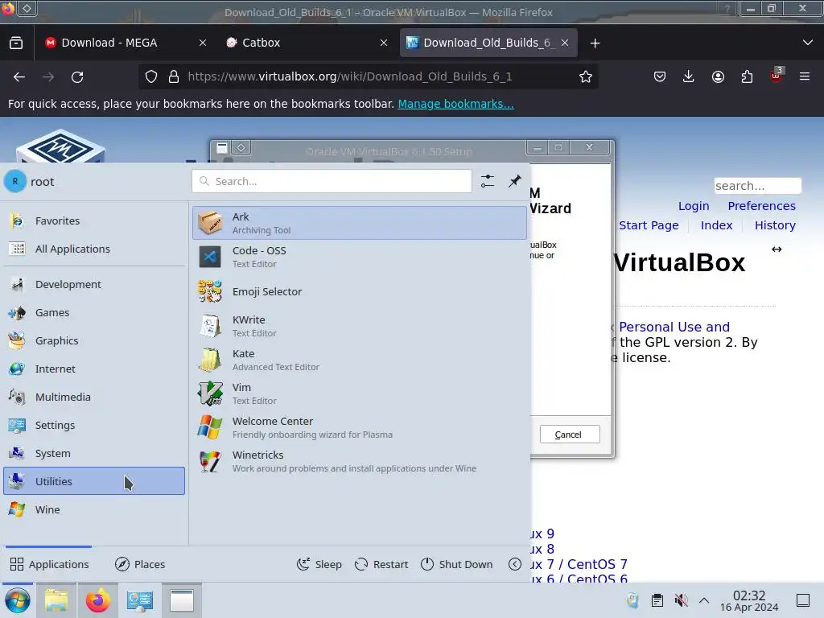Viewport: 824px width, 618px height.
Task: Open Welcome Center wizard
Action: coord(360,427)
